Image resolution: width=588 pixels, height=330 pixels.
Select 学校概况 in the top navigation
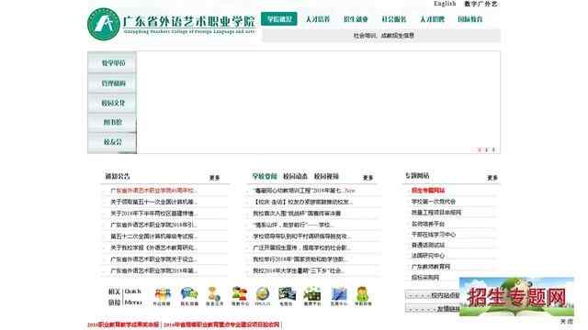(x=279, y=19)
